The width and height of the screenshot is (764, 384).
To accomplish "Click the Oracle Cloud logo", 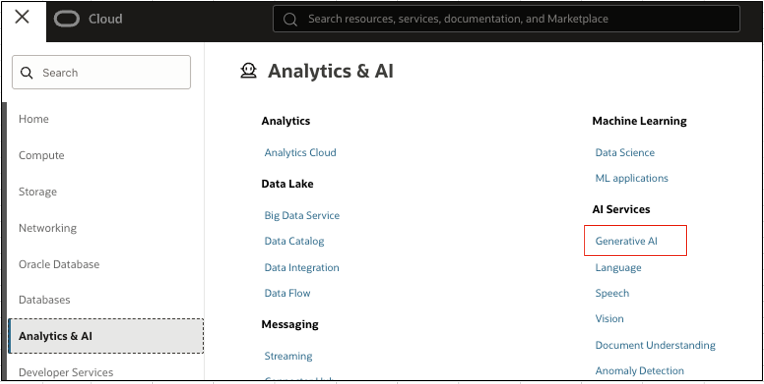I will 66,19.
